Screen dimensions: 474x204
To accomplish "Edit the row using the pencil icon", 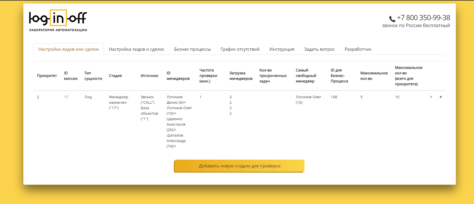I will pyautogui.click(x=441, y=97).
